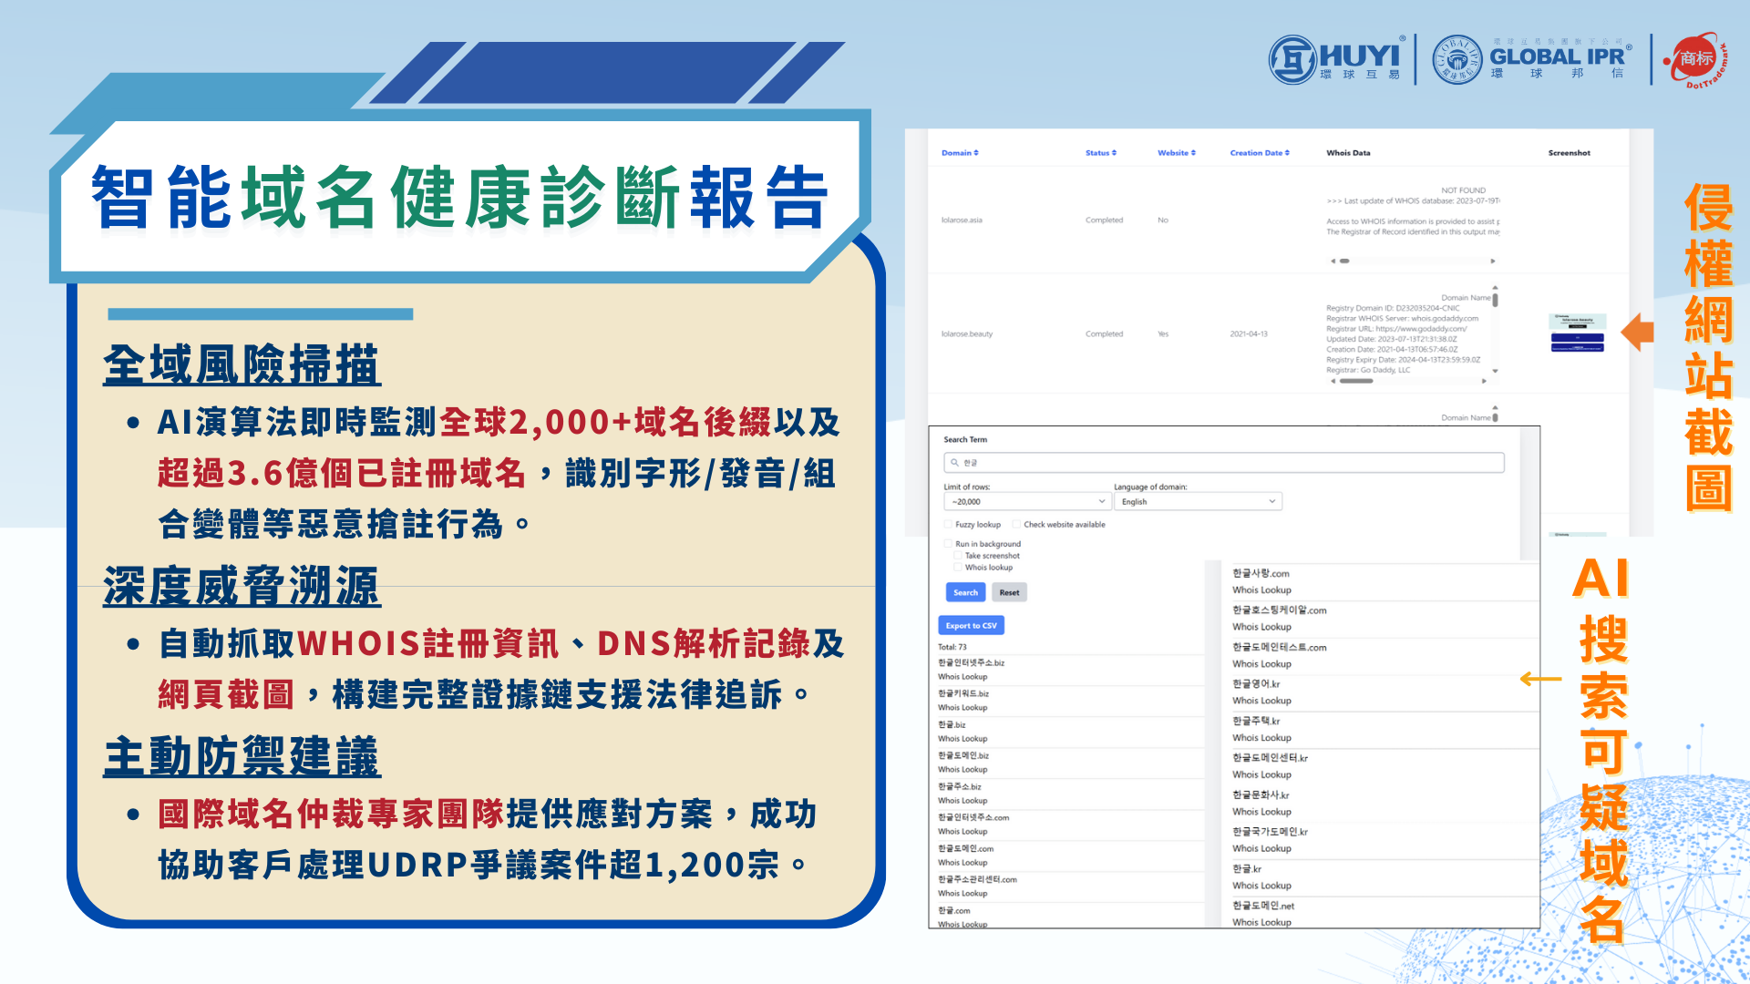Click the 全域風險掃描 heading

(242, 365)
